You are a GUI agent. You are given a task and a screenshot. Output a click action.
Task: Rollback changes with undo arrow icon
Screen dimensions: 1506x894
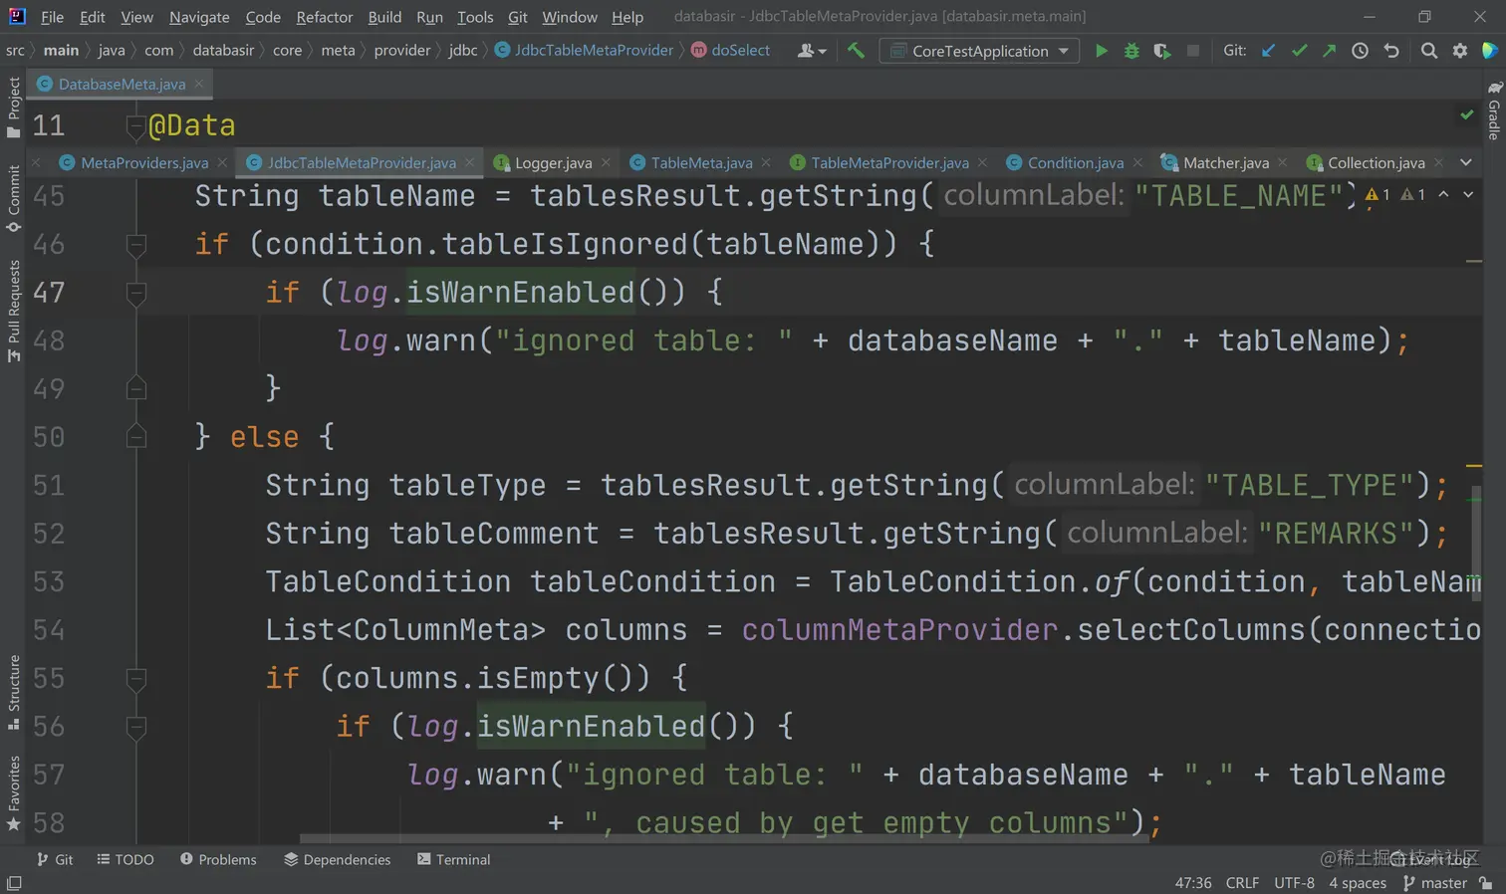(1391, 51)
